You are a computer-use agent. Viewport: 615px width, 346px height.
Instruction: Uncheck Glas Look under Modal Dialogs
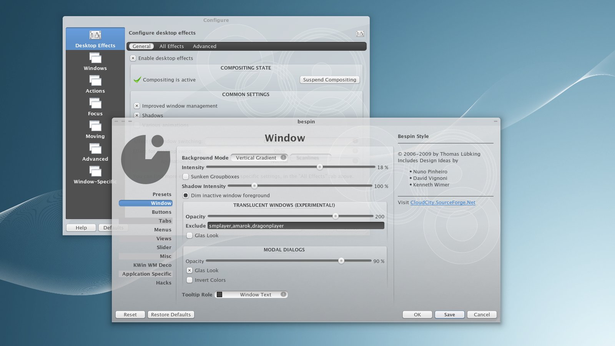pyautogui.click(x=189, y=270)
